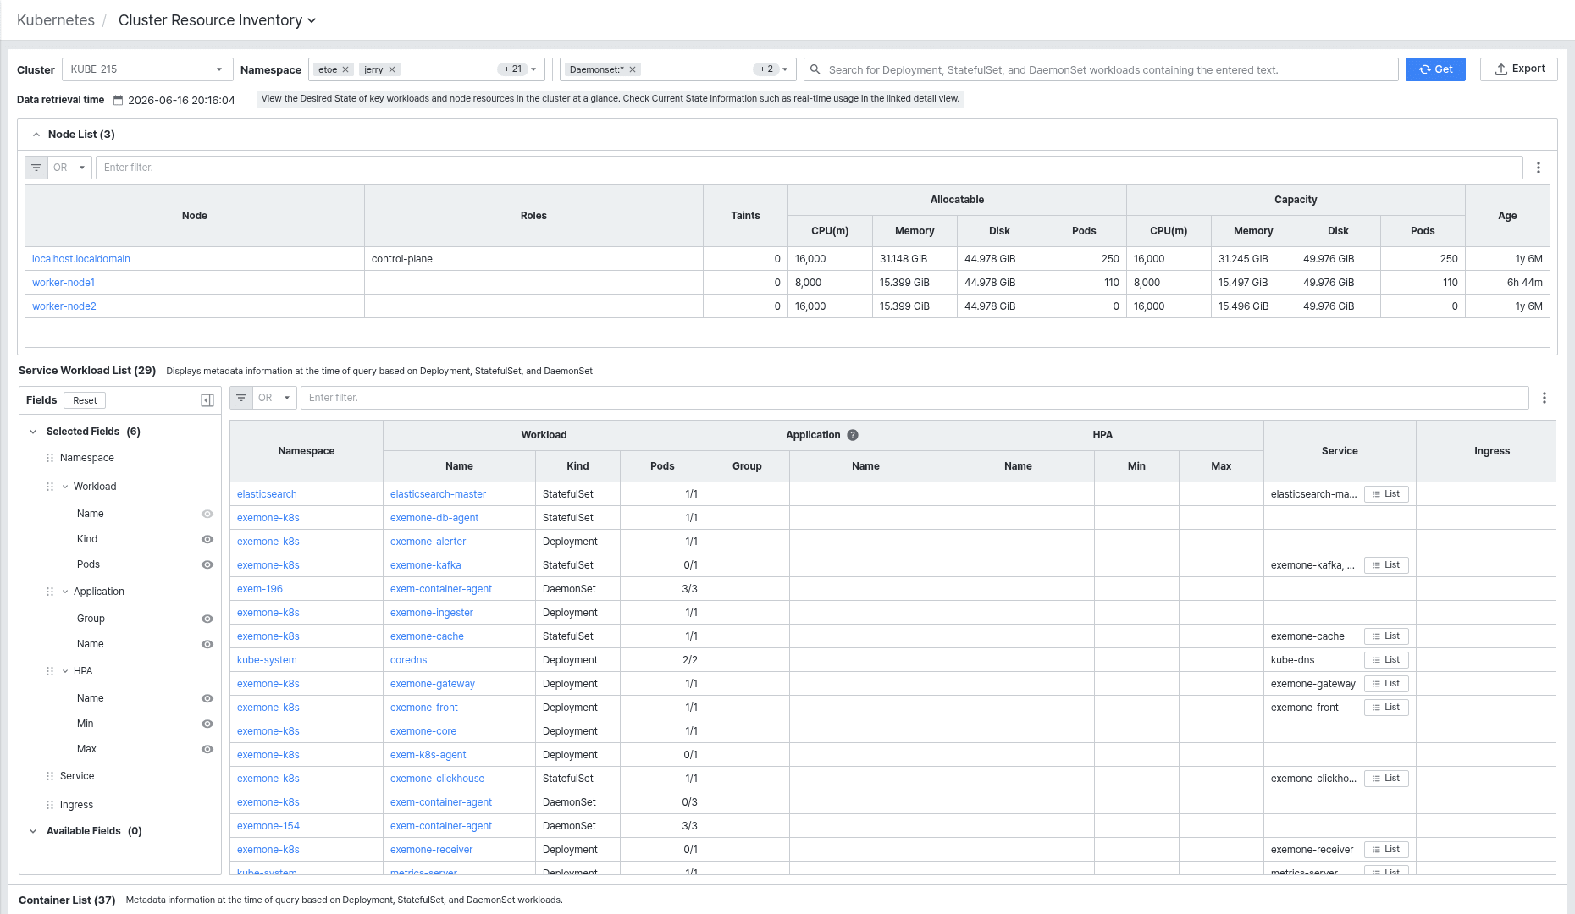Click the search magnifier icon
This screenshot has width=1575, height=914.
click(x=815, y=69)
